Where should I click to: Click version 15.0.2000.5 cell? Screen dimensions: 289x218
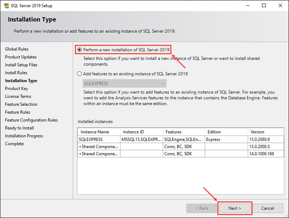266,147
